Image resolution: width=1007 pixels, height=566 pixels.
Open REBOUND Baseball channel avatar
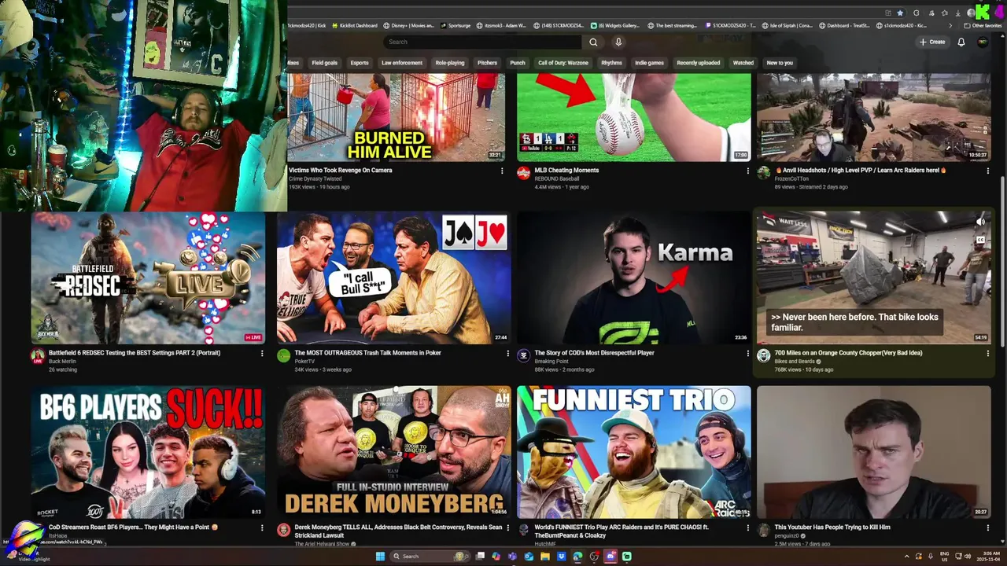pyautogui.click(x=524, y=174)
